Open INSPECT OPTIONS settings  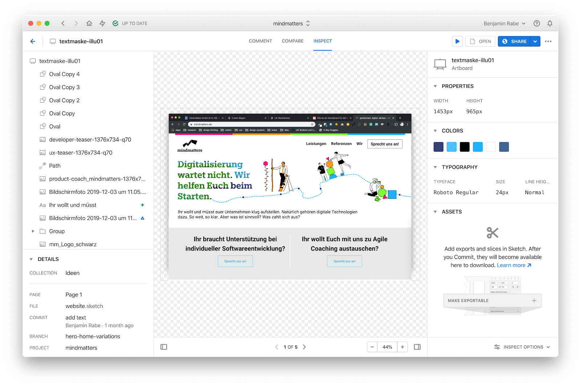click(522, 347)
